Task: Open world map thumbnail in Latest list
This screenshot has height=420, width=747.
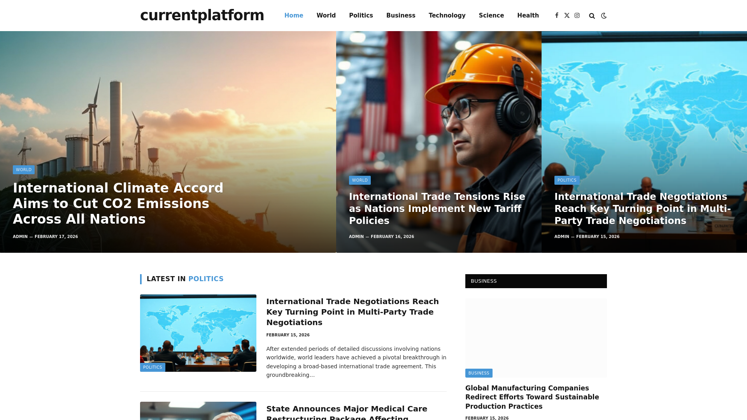Action: 198,333
